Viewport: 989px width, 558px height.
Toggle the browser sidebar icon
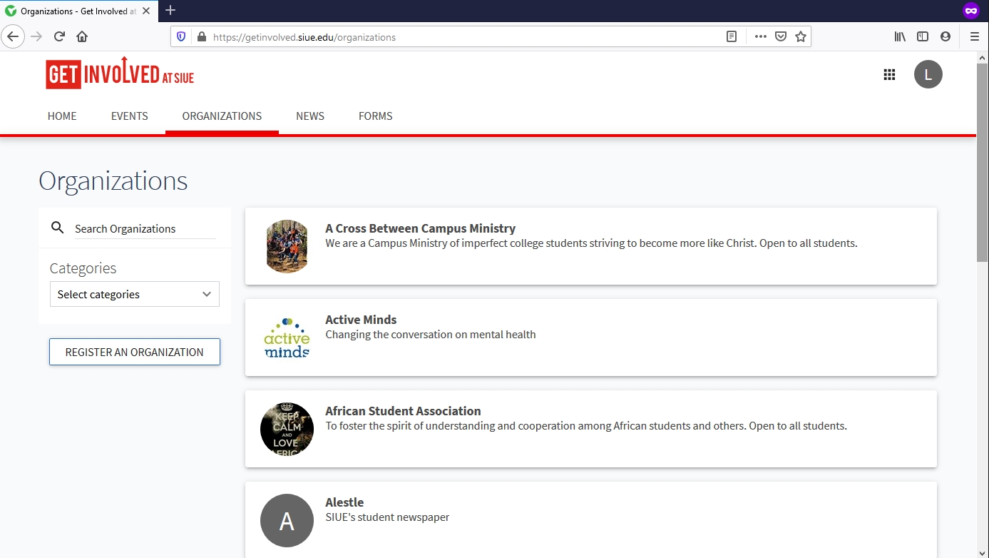pyautogui.click(x=923, y=37)
